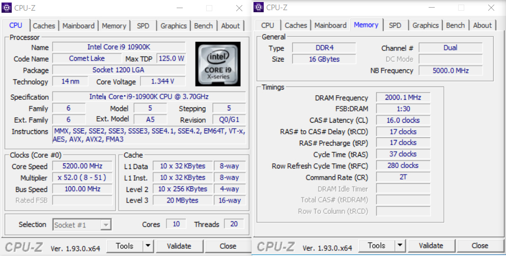The width and height of the screenshot is (506, 256).
Task: Close right CPU-Z window via title bar X
Action: pyautogui.click(x=491, y=8)
